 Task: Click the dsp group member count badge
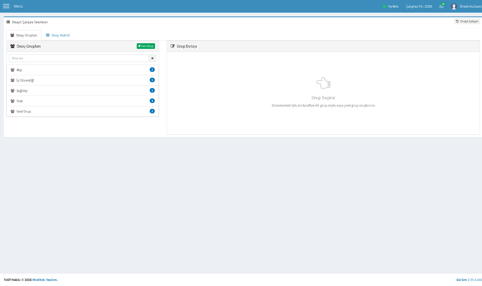[x=152, y=70]
